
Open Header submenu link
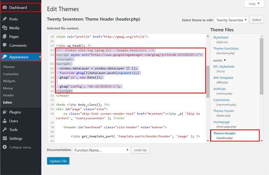[x=8, y=95]
